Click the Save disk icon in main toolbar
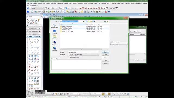Image resolution: width=174 pixels, height=98 pixels. (x=85, y=11)
